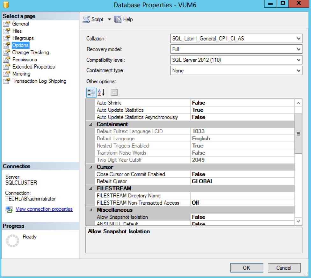Minimize the Database Properties window
Screen dimensions: 311x278
(x=271, y=4)
